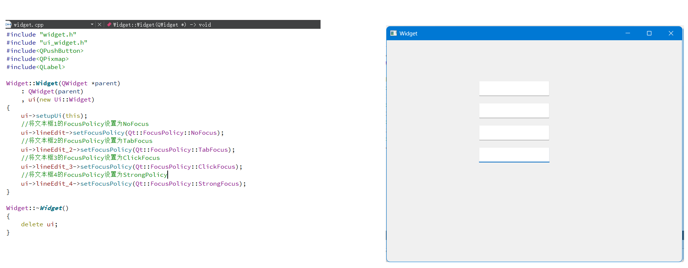Click the lineEdit->setFocusPolicy NoFocus code line
The image size is (688, 268).
[123, 133]
